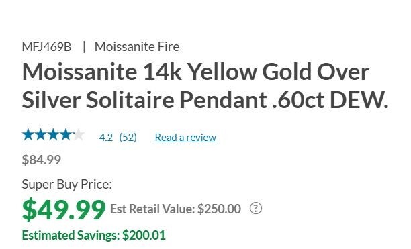The height and width of the screenshot is (249, 411).
Task: Click the Super Buy Price label
Action: tap(67, 184)
